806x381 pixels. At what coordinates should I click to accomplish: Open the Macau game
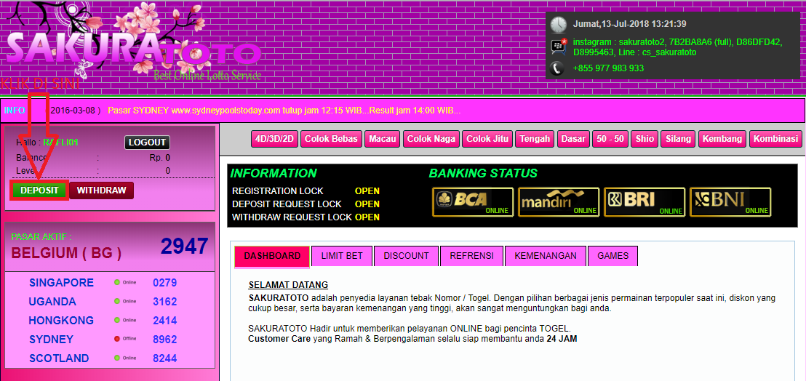coord(383,139)
